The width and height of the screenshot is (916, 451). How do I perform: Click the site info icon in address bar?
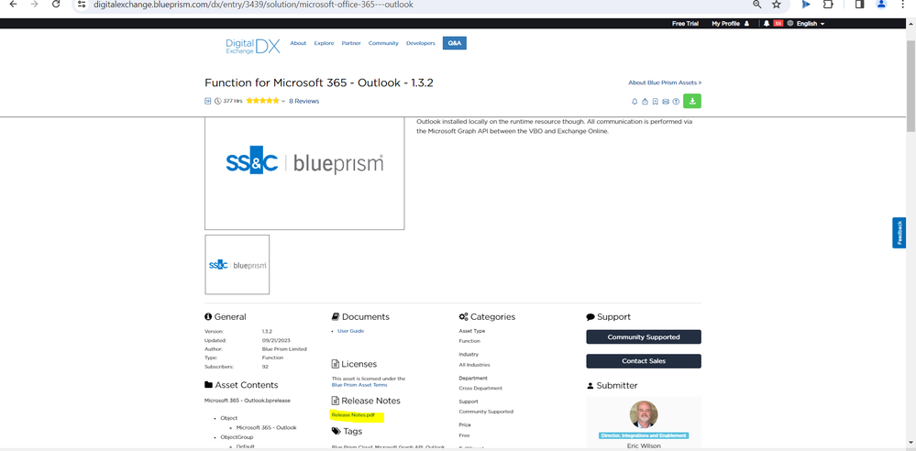82,4
